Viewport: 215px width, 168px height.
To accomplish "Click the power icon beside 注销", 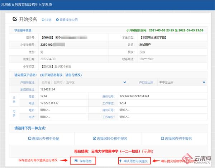I will point(43,20).
